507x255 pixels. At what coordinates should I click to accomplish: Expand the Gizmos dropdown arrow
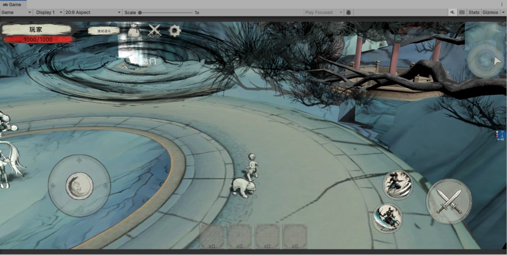pos(503,12)
